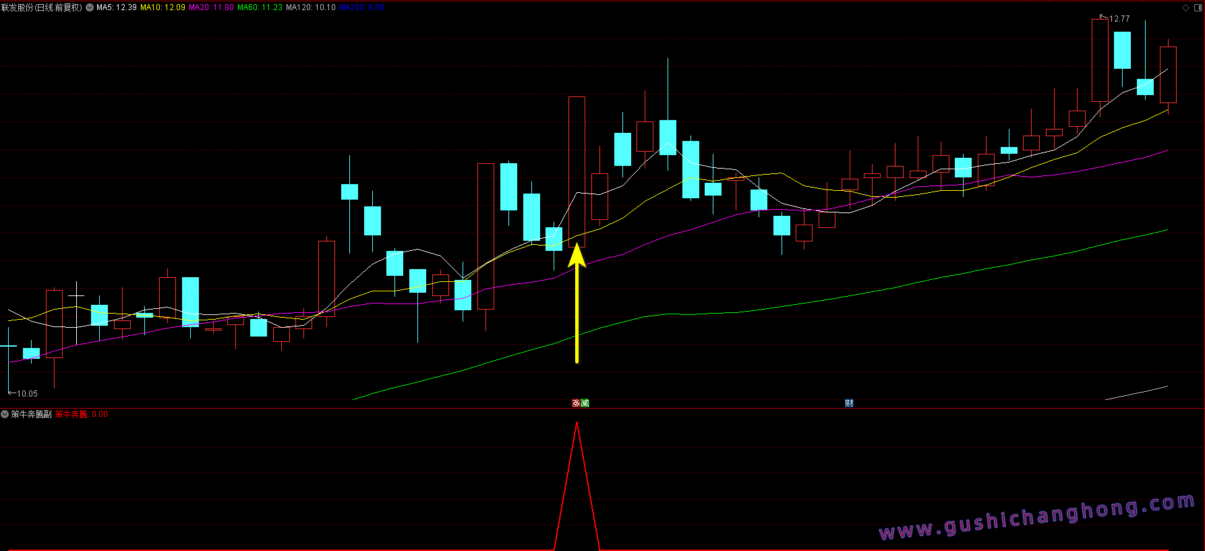1205x551 pixels.
Task: Select the magenta MA20 legend label
Action: pos(211,7)
